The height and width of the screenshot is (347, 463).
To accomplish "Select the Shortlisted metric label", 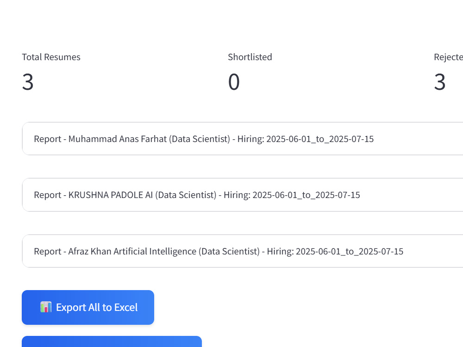I will [x=250, y=57].
